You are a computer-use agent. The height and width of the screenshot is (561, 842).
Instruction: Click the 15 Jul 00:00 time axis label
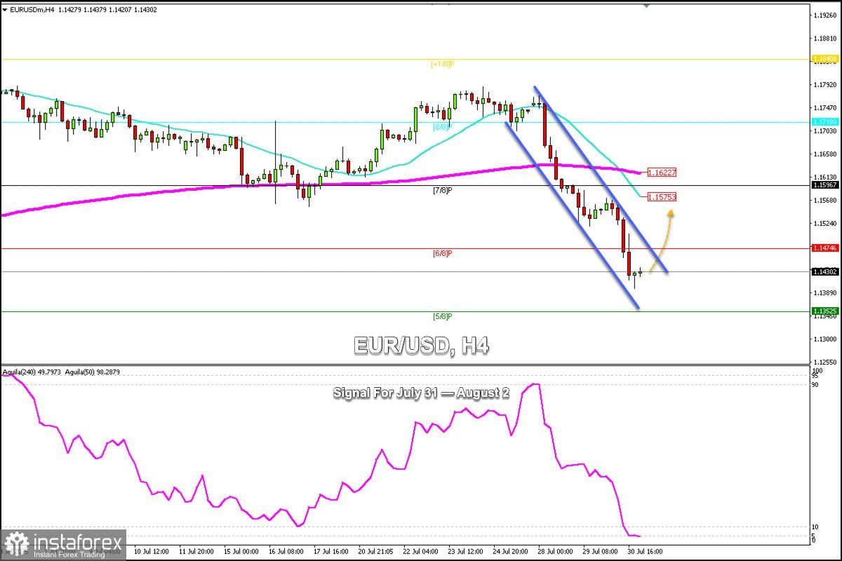click(243, 552)
